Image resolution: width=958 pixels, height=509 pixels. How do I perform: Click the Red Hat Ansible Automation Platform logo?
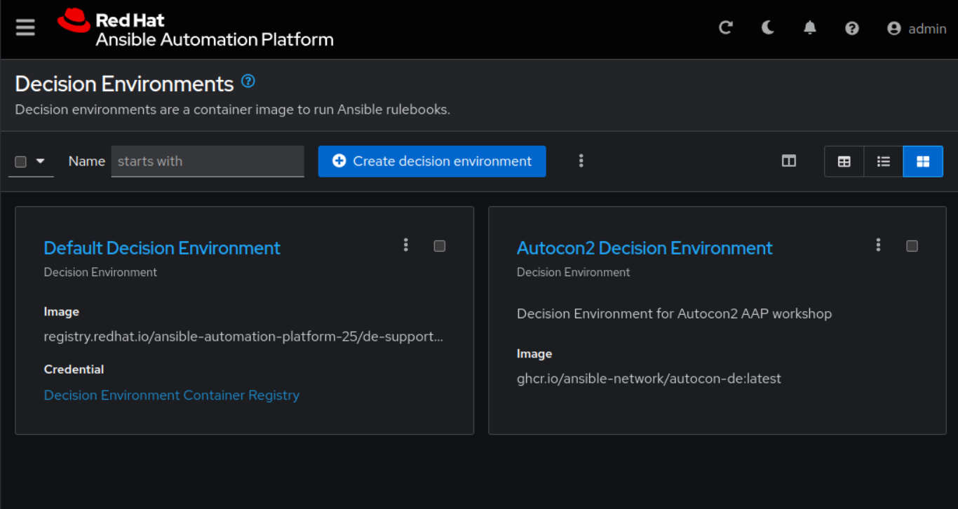click(196, 29)
